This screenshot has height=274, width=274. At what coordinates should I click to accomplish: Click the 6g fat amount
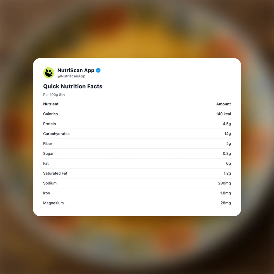[x=228, y=163]
